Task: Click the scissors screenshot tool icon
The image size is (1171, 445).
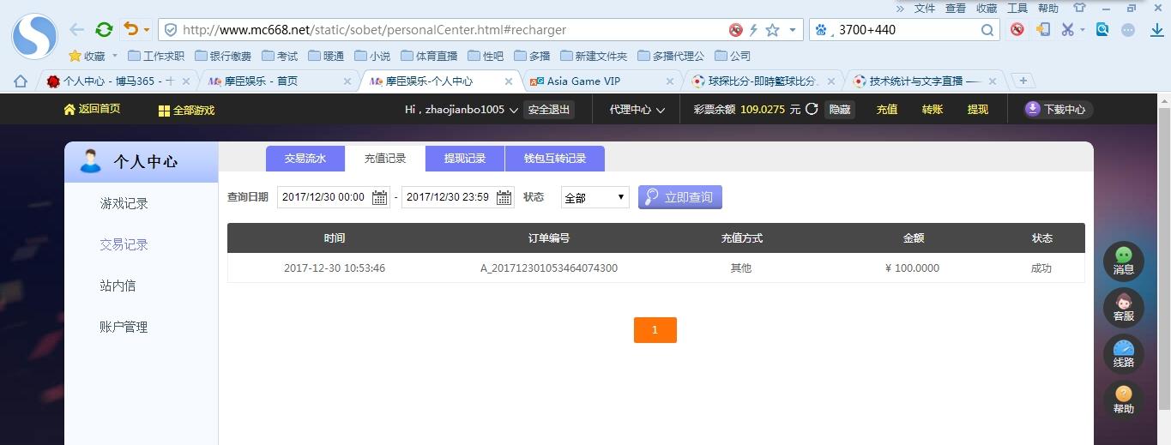Action: [x=1067, y=29]
